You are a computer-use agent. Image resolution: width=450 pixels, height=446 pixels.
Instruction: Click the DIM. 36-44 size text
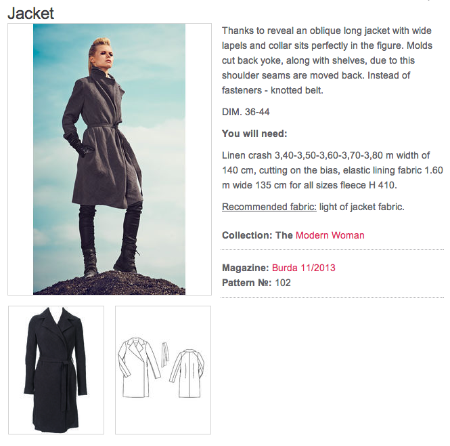[x=246, y=112]
